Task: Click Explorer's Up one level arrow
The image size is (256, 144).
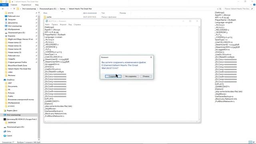Action: click(x=14, y=9)
